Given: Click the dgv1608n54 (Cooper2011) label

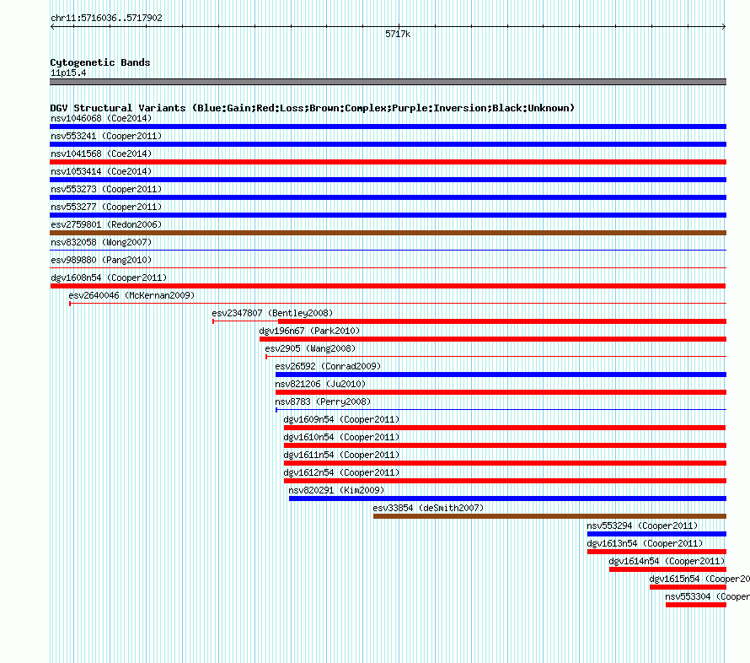Looking at the screenshot, I should tap(109, 278).
